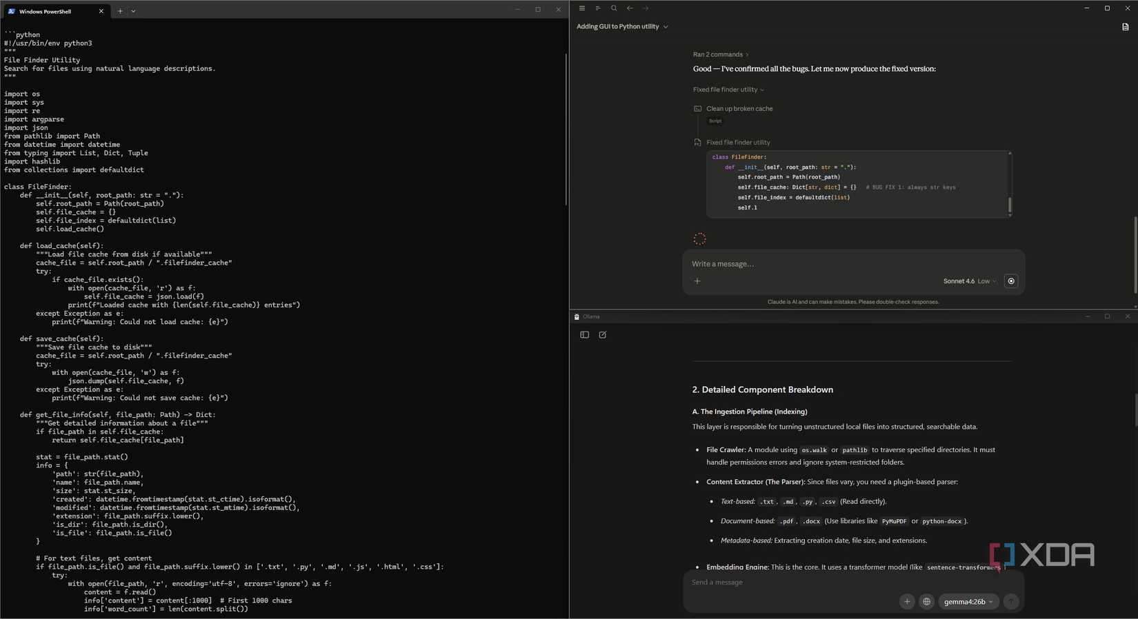Viewport: 1138px width, 619px height.
Task: Toggle the Ollama sidebar panel
Action: pyautogui.click(x=584, y=335)
